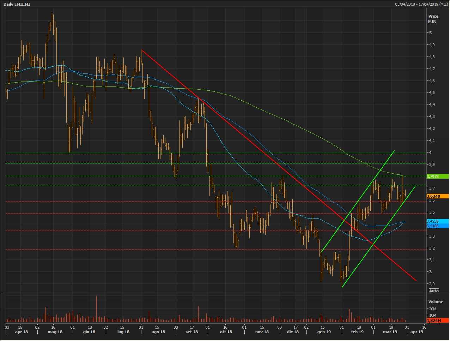Select the orange 3,6340 last price tag

point(437,196)
